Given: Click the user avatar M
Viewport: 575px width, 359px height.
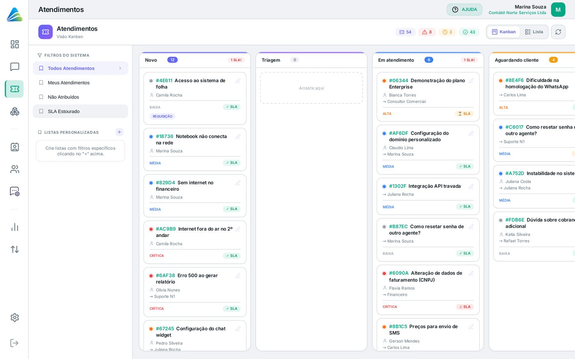Looking at the screenshot, I should (x=558, y=10).
